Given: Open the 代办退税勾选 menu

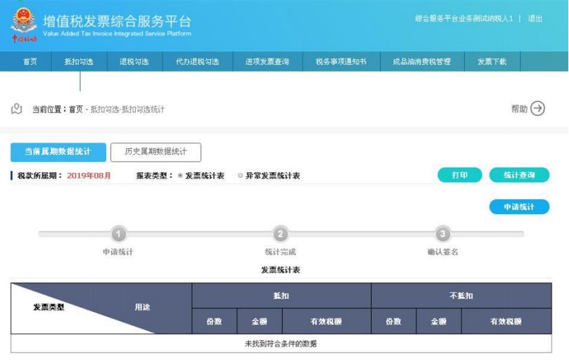Looking at the screenshot, I should tap(197, 61).
